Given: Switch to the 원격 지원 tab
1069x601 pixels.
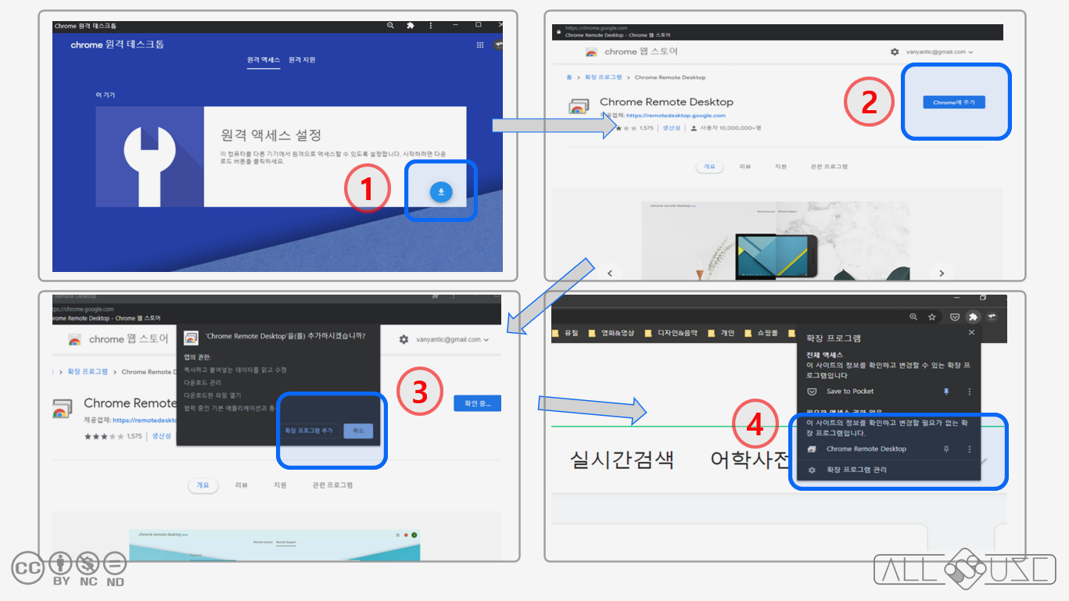Looking at the screenshot, I should click(302, 60).
